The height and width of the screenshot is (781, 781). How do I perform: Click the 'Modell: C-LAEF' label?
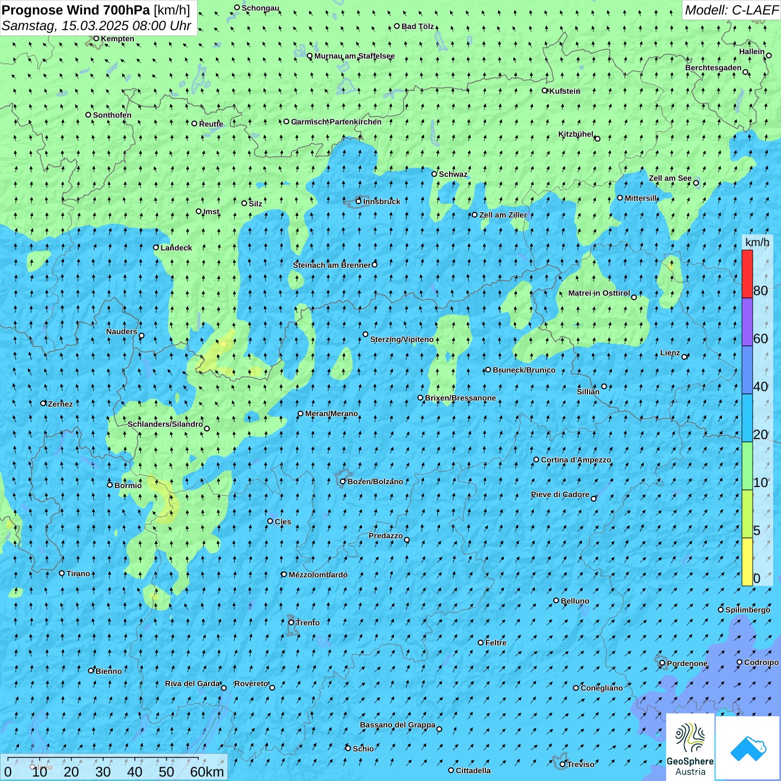pyautogui.click(x=731, y=10)
